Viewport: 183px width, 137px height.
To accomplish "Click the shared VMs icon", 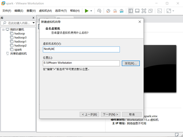I will coord(8,54).
